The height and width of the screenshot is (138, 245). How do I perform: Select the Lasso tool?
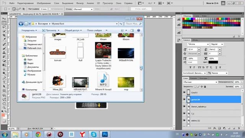[4, 27]
